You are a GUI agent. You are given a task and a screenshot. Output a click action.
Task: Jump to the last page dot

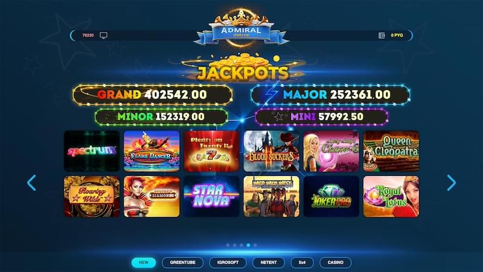pyautogui.click(x=255, y=245)
